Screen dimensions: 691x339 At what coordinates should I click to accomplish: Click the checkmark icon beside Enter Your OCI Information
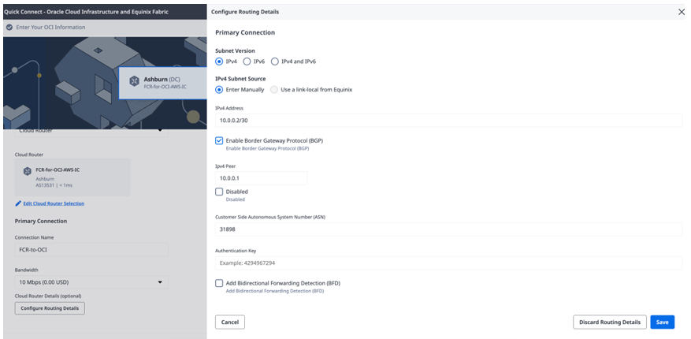point(9,28)
